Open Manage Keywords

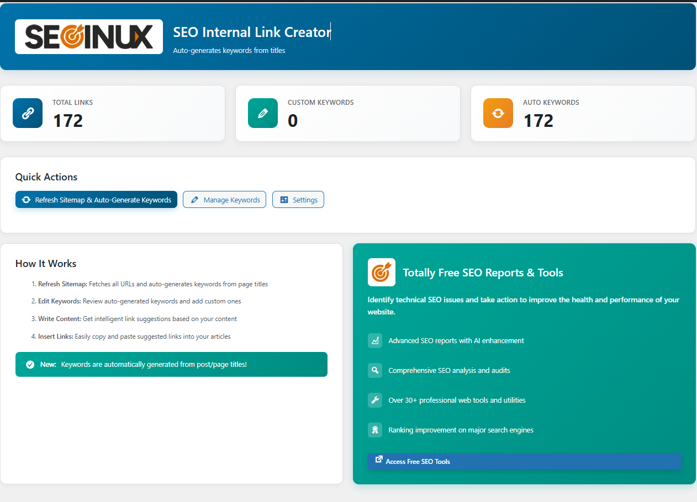click(224, 199)
